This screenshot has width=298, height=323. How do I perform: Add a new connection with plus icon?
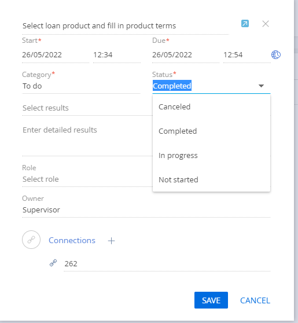[111, 241]
